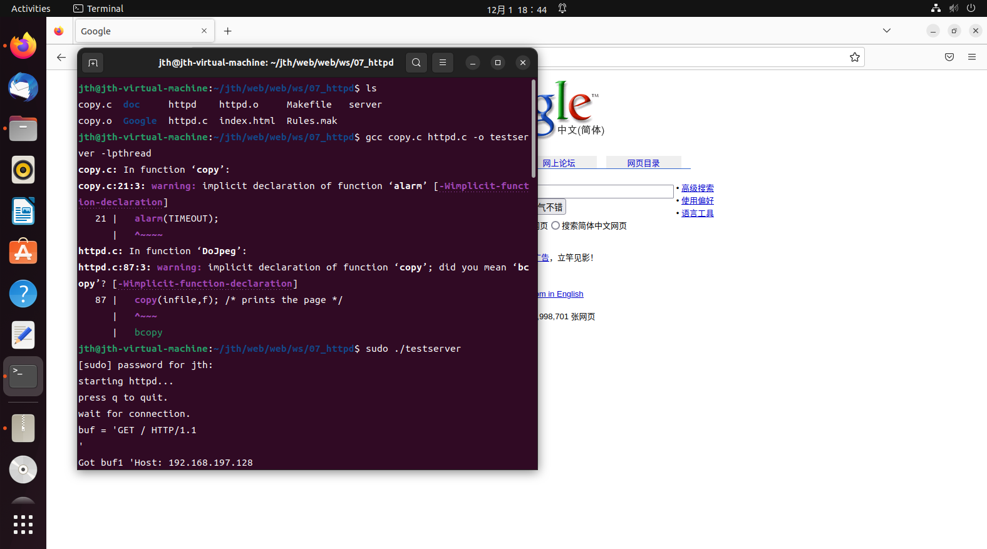Image resolution: width=987 pixels, height=549 pixels.
Task: Open the 网页目录 tab on Google page
Action: 643,163
